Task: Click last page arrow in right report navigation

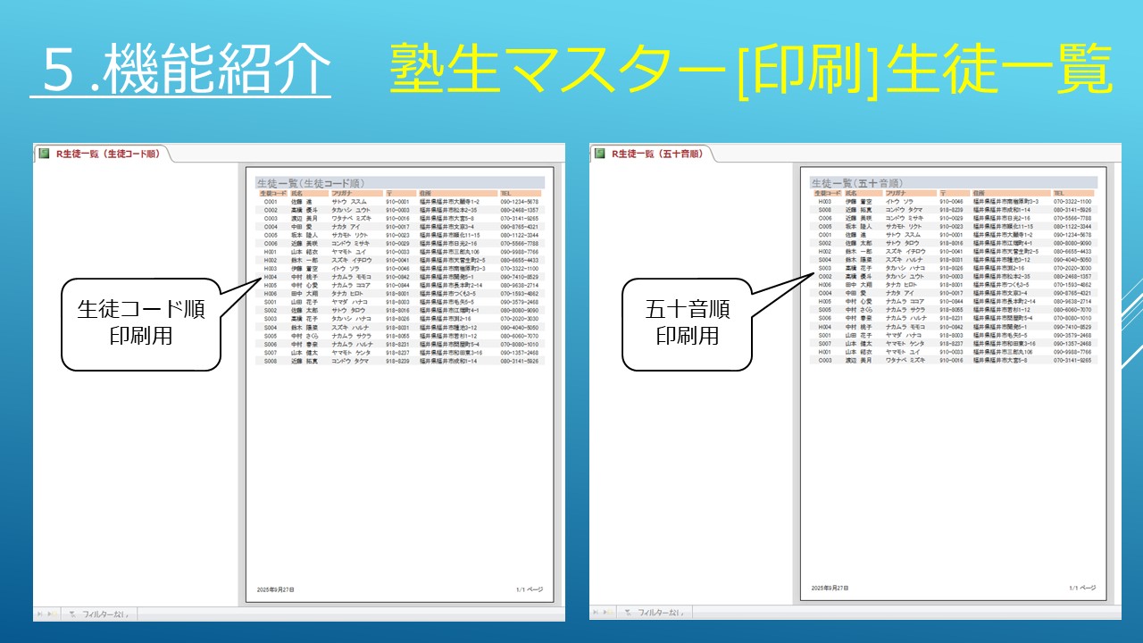Action: coord(607,613)
